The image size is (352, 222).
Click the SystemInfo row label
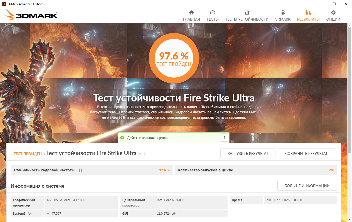[22, 214]
